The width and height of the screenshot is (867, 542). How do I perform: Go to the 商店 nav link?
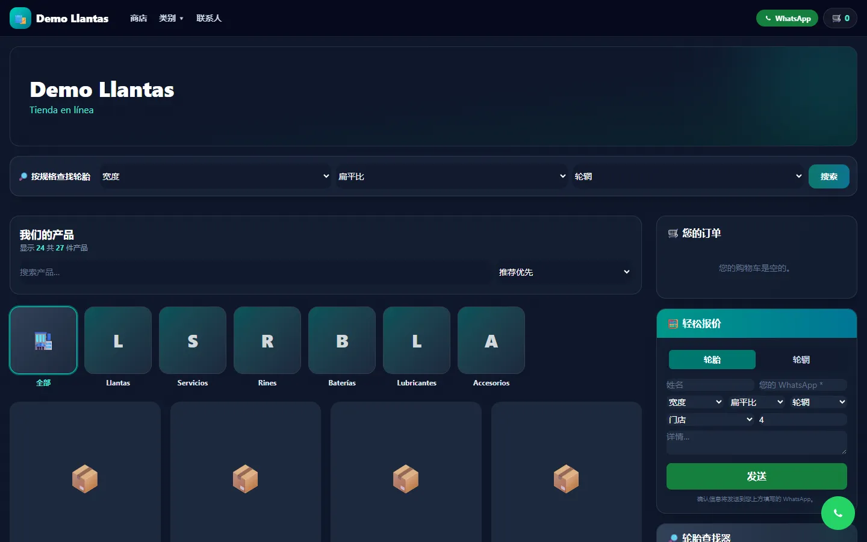(138, 18)
